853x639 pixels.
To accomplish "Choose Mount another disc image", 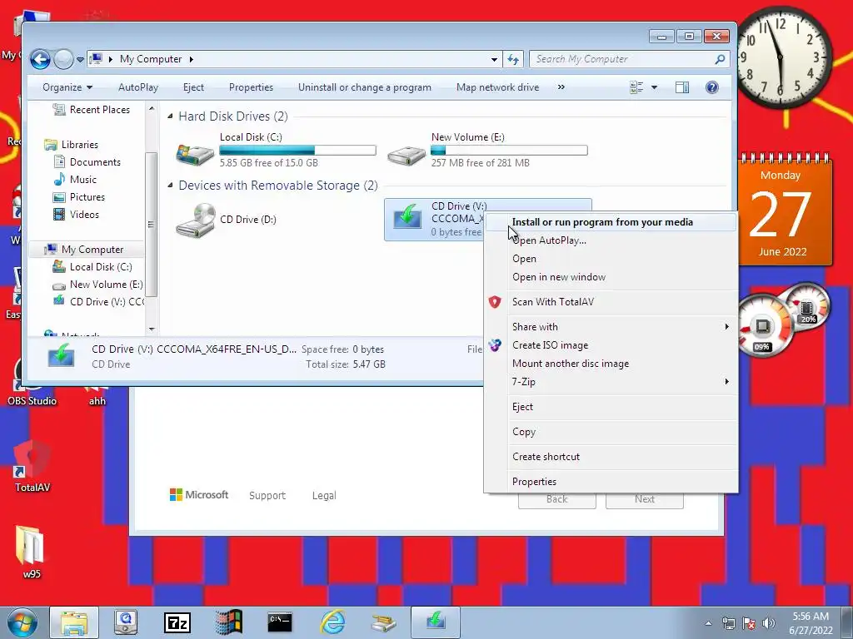I will pyautogui.click(x=570, y=364).
